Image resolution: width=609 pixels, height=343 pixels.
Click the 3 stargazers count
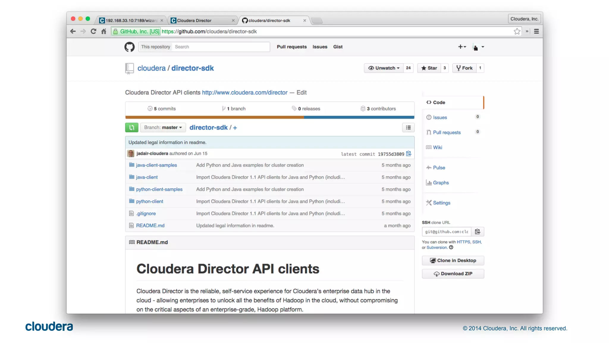pos(445,68)
